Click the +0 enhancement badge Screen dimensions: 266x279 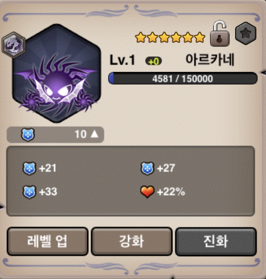[154, 61]
